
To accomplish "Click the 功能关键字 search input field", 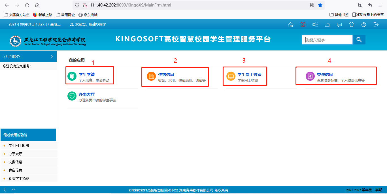I will pos(327,40).
